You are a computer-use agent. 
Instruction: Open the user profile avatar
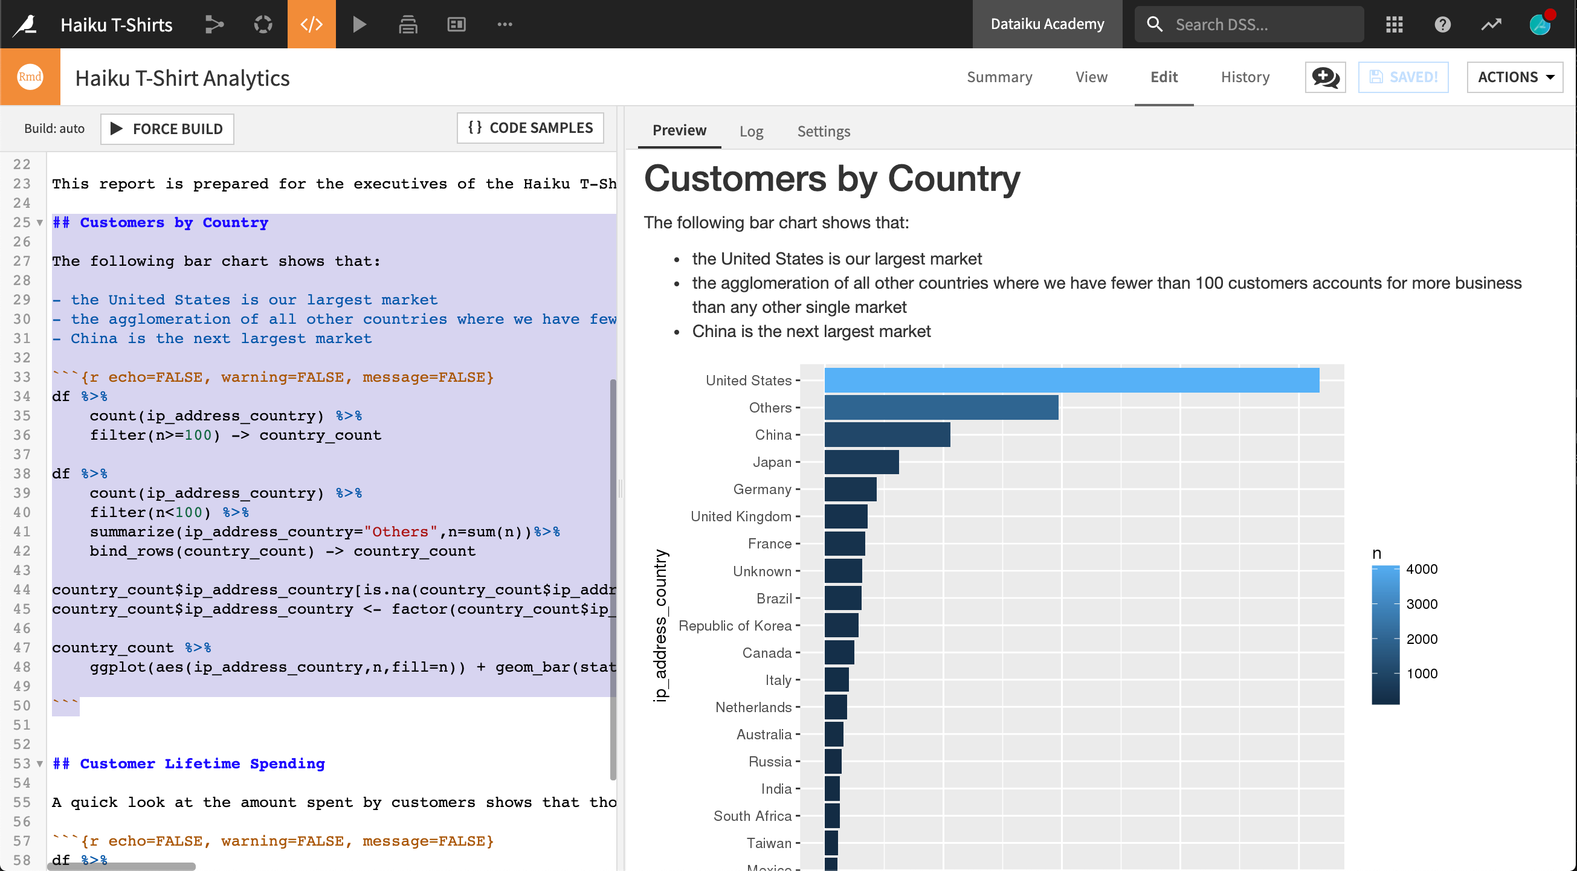[1540, 25]
